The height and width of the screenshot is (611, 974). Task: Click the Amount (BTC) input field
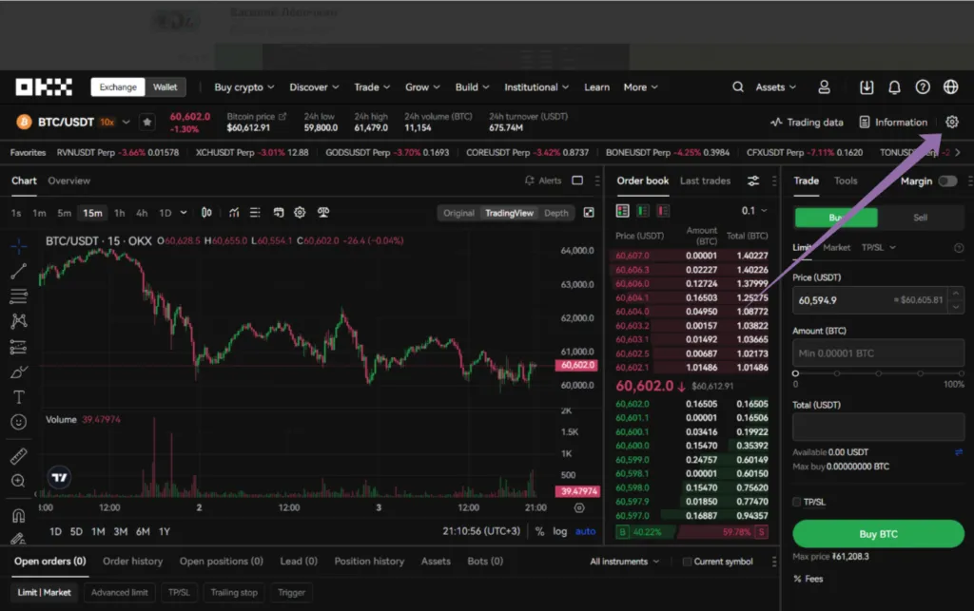[x=877, y=353]
